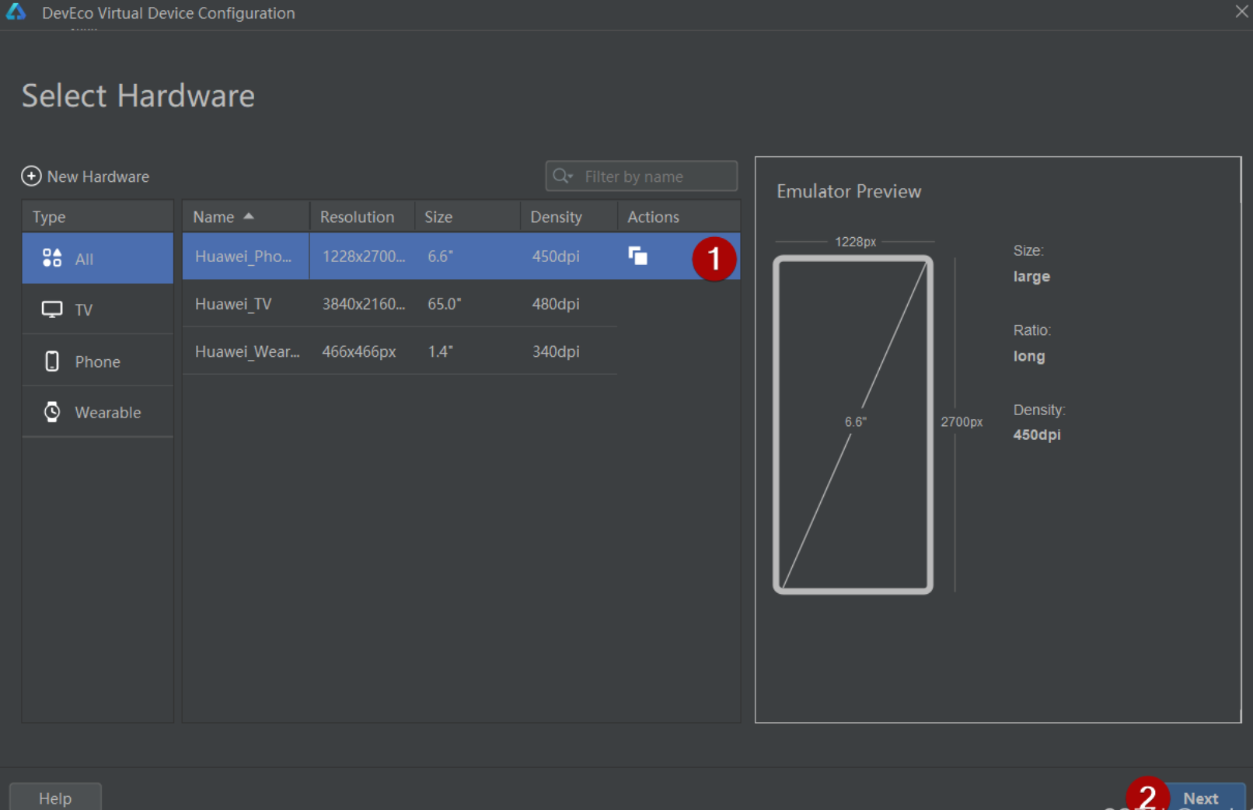
Task: Click the search magnifier icon in filter box
Action: [x=562, y=176]
